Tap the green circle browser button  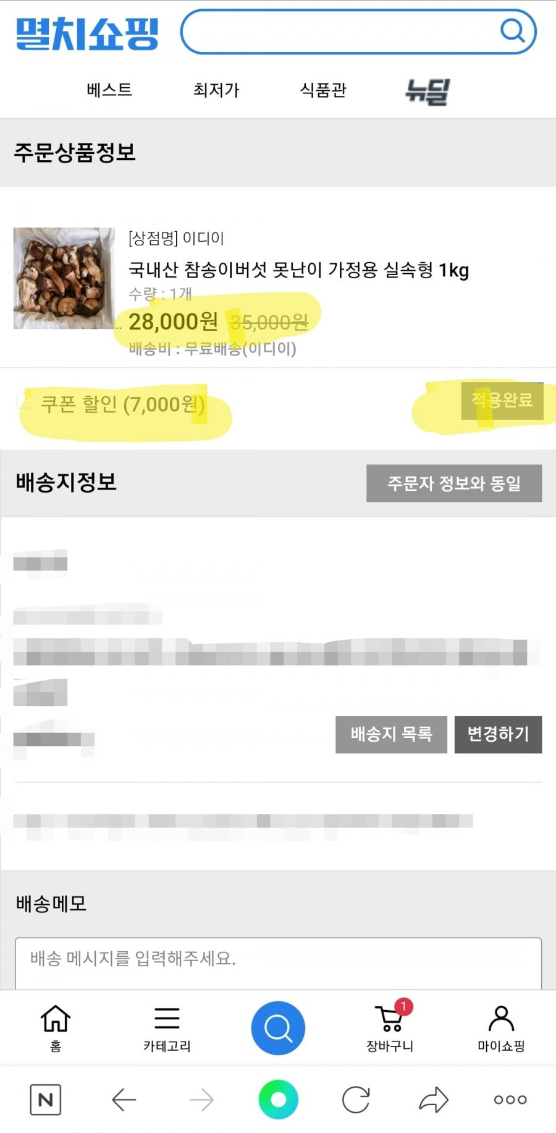tap(278, 1100)
